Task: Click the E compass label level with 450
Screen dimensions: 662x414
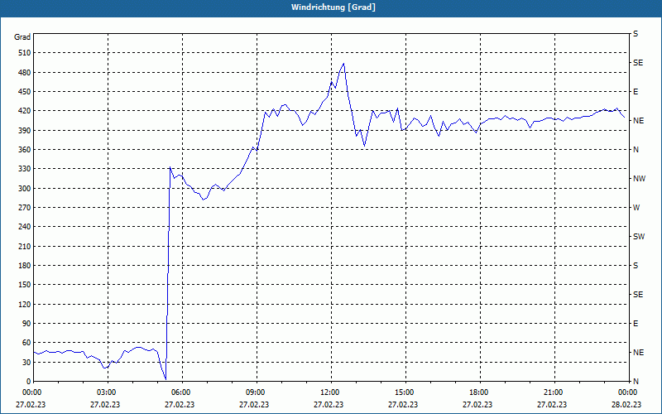Action: pos(636,92)
